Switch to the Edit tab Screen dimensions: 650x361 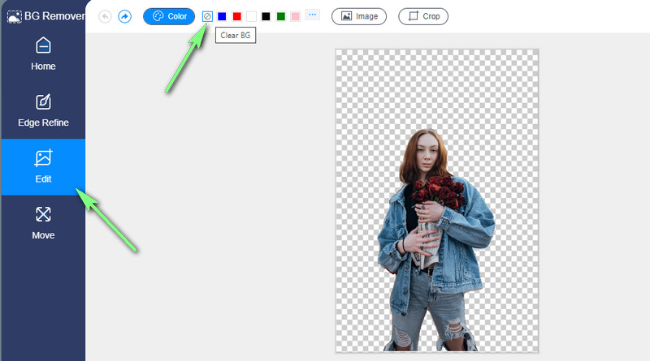tap(43, 167)
